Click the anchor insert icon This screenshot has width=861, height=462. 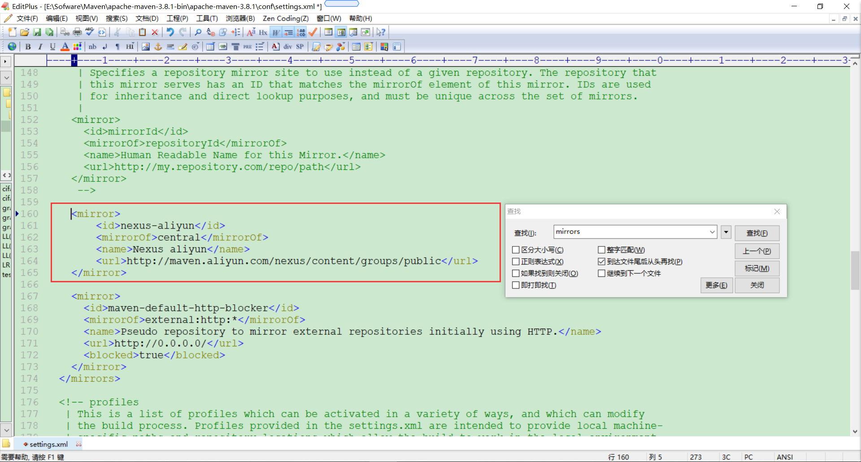(x=158, y=46)
